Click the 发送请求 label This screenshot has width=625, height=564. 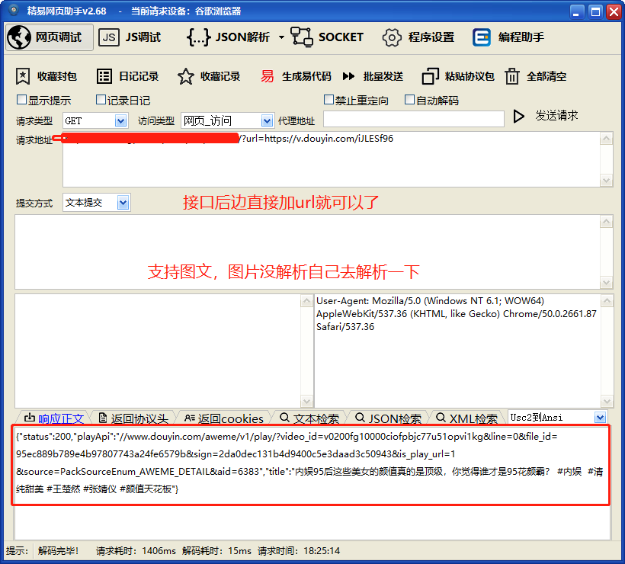(556, 116)
